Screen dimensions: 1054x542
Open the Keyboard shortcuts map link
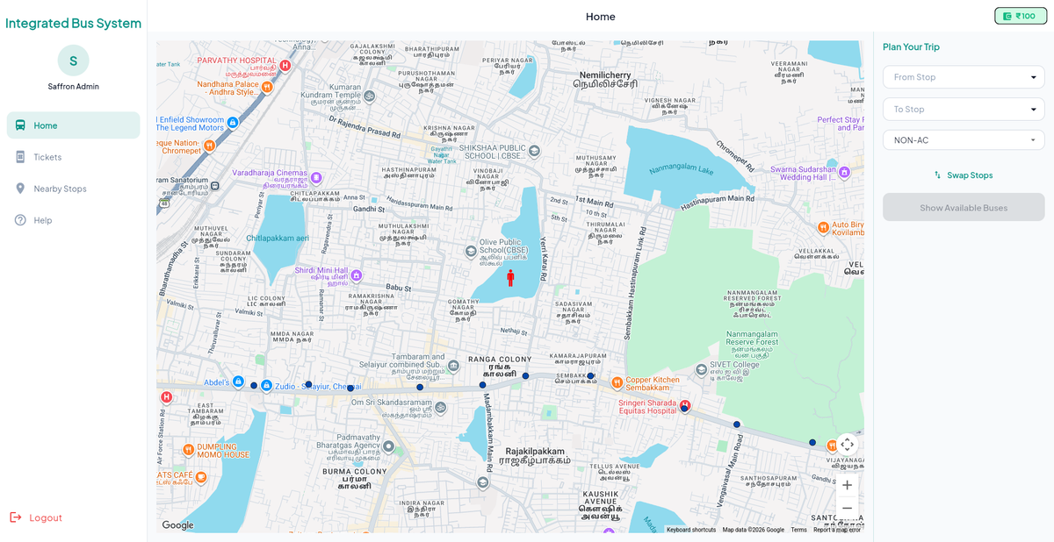coord(691,530)
